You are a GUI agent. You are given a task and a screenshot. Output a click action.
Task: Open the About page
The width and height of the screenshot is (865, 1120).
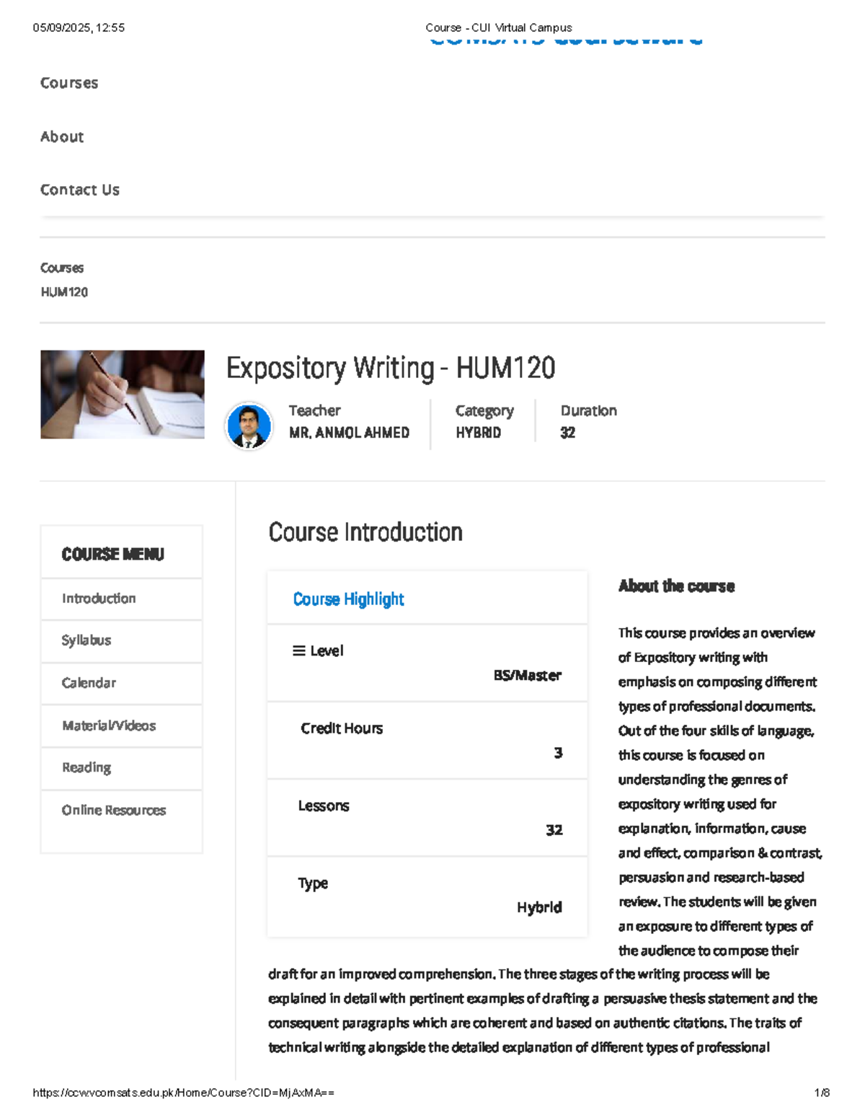point(62,136)
